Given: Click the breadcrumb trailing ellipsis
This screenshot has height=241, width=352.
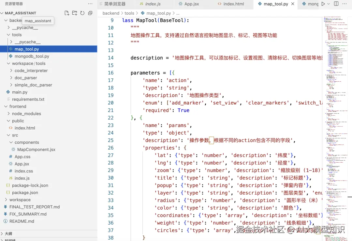Looking at the screenshot, I should (178, 13).
